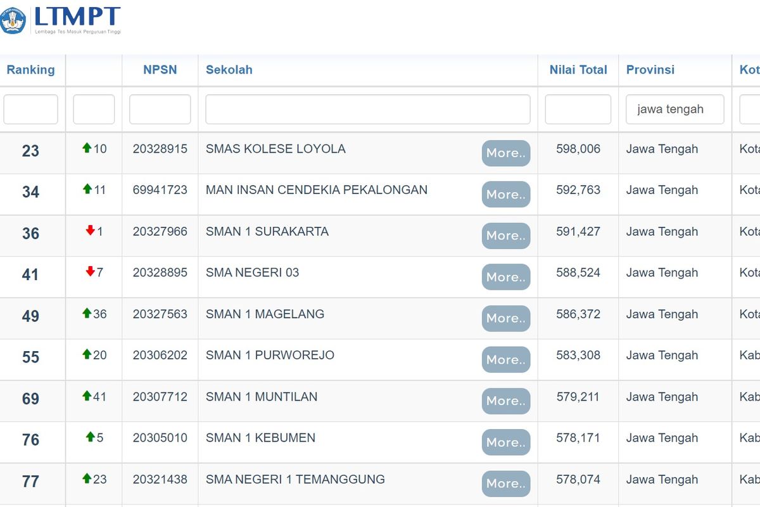Expand More for MAN Insan Cendekia Pekalongan
This screenshot has height=507, width=760.
pyautogui.click(x=505, y=195)
